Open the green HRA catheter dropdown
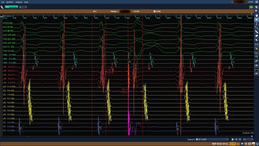This screenshot has width=259, height=146. pos(11,7)
